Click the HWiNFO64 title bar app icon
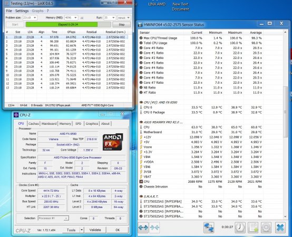The height and width of the screenshot is (237, 292). pyautogui.click(x=140, y=25)
